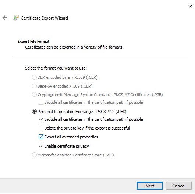Click the Export File Format heading
This screenshot has height=194, width=195.
click(x=33, y=42)
